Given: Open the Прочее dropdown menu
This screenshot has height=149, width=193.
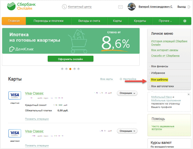Looking at the screenshot, I should coord(165,21).
